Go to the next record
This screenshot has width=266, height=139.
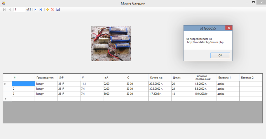(36, 10)
